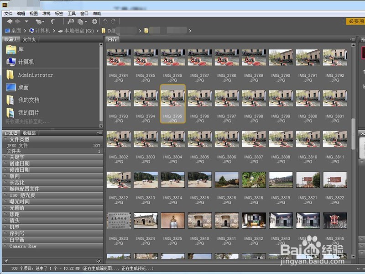Open the 工具 menu

[x=72, y=14]
